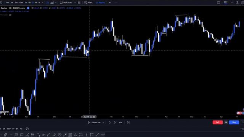Image resolution: width=244 pixels, height=137 pixels.
Task: Open the layout setup square icon
Action: click(218, 3)
